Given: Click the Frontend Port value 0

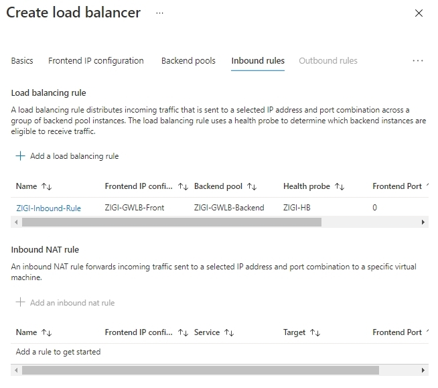Looking at the screenshot, I should 374,208.
